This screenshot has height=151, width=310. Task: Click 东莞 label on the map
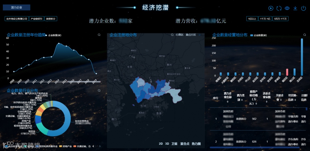(x=130, y=67)
